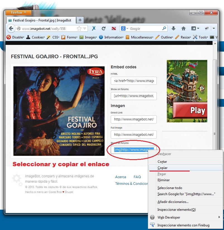Open the Firefox menu button
The image size is (224, 230).
18,13
